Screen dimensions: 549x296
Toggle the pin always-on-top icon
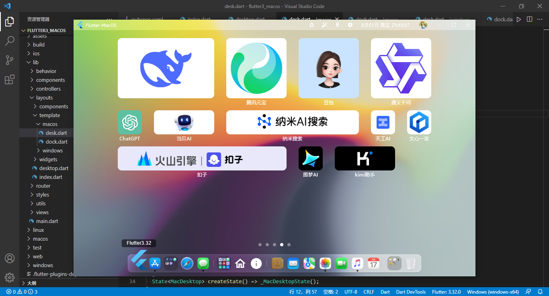[x=338, y=25]
